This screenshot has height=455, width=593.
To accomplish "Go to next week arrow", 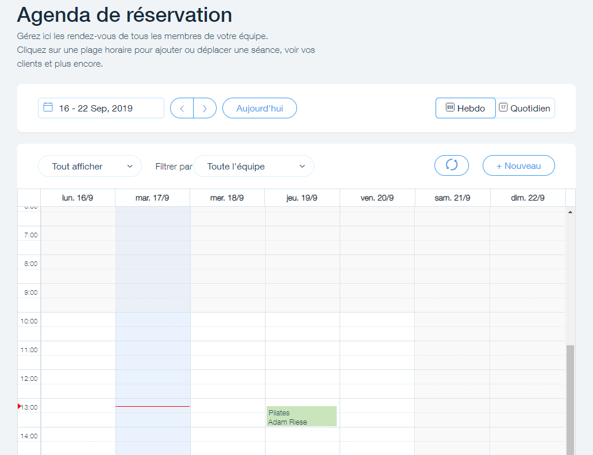I will click(205, 108).
